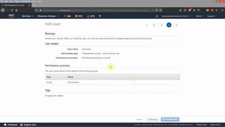225x127 pixels.
Task: Open a new browser tab with plus
Action: tap(34, 5)
